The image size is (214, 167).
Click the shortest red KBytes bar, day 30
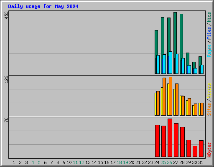(x=195, y=151)
